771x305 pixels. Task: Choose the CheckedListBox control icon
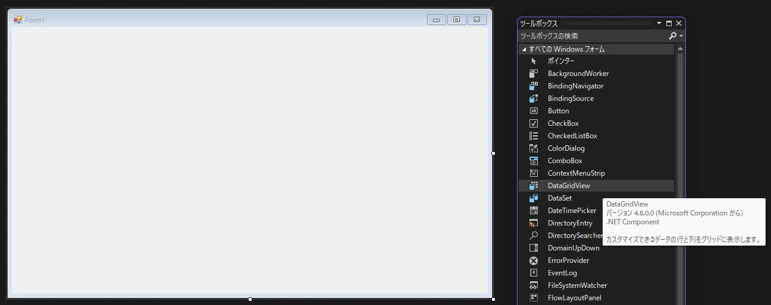534,136
